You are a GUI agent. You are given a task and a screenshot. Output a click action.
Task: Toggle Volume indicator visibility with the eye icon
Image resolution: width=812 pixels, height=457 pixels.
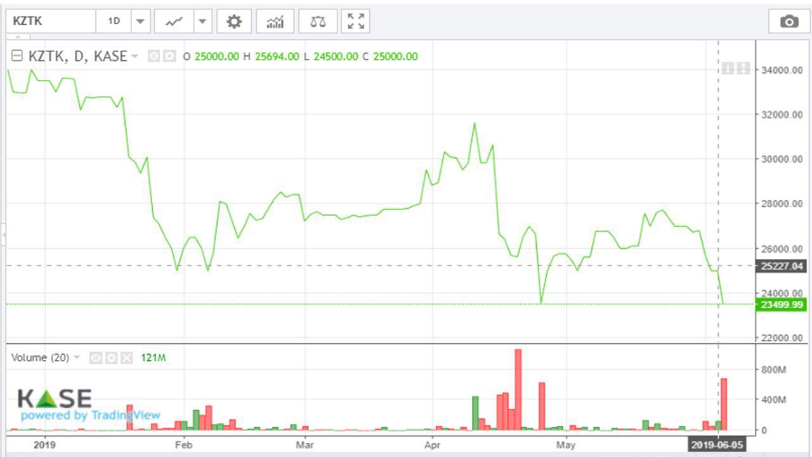pos(96,358)
